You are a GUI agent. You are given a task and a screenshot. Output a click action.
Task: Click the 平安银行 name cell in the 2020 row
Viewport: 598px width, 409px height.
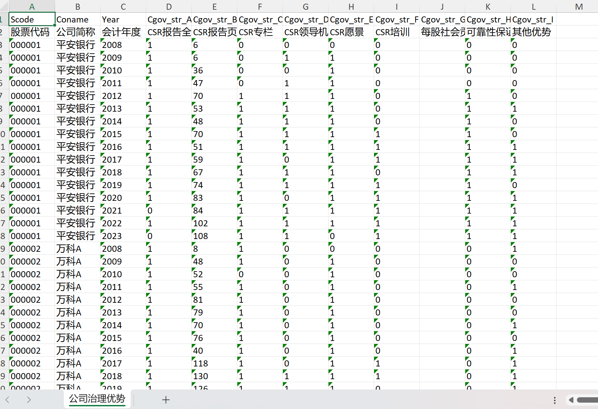point(77,197)
